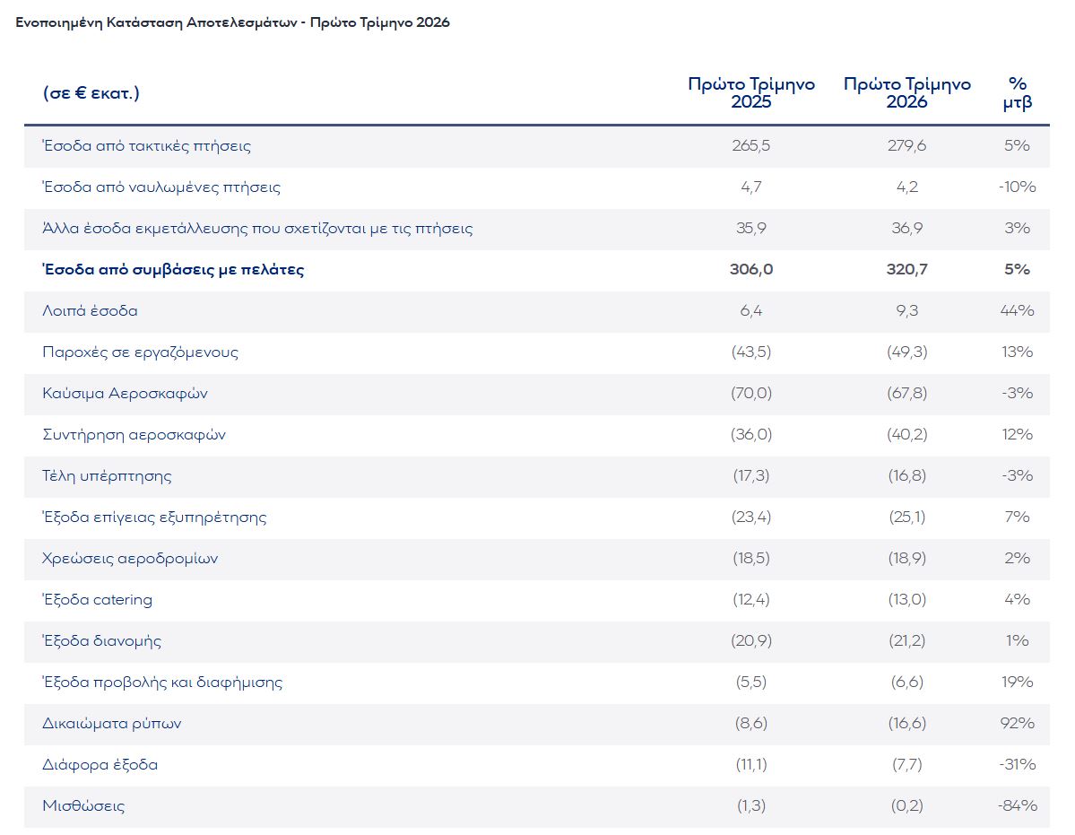Click the title Ενοποιημένη Κατάσταση Αποτελεσμάτων
1075x835 pixels.
click(156, 22)
